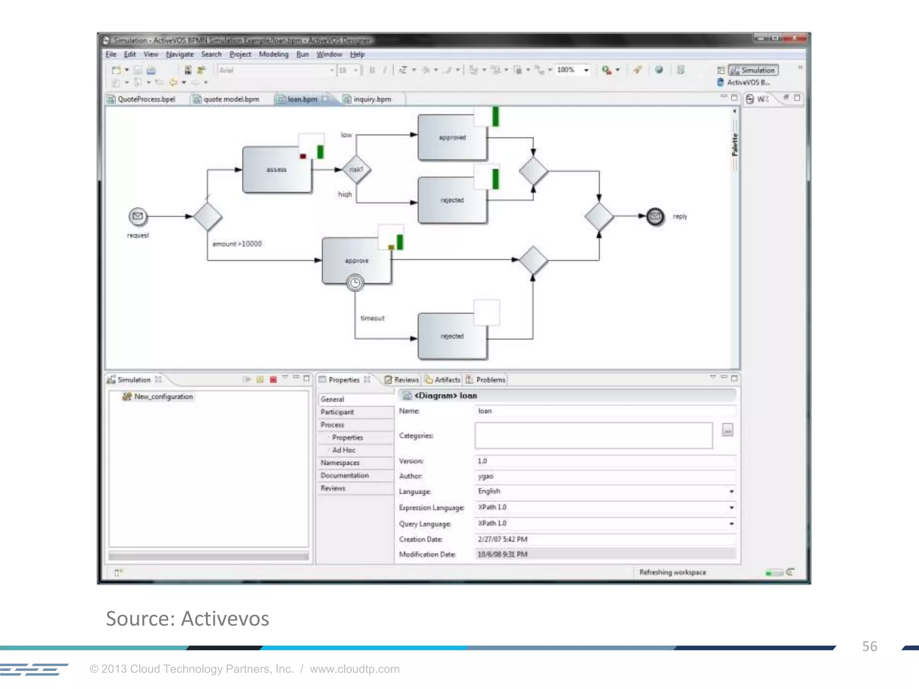Click the timer boundary event on approve task

[355, 283]
